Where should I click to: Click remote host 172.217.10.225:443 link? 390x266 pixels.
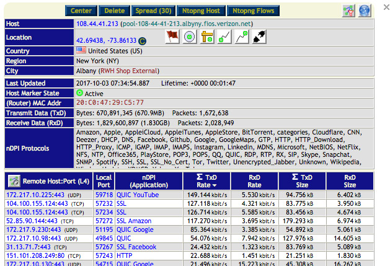(35, 195)
